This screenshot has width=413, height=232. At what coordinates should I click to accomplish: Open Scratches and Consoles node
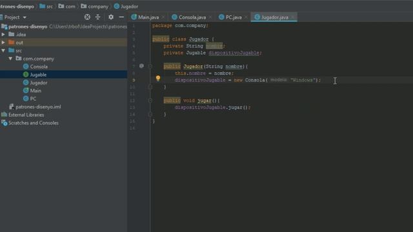(x=33, y=123)
